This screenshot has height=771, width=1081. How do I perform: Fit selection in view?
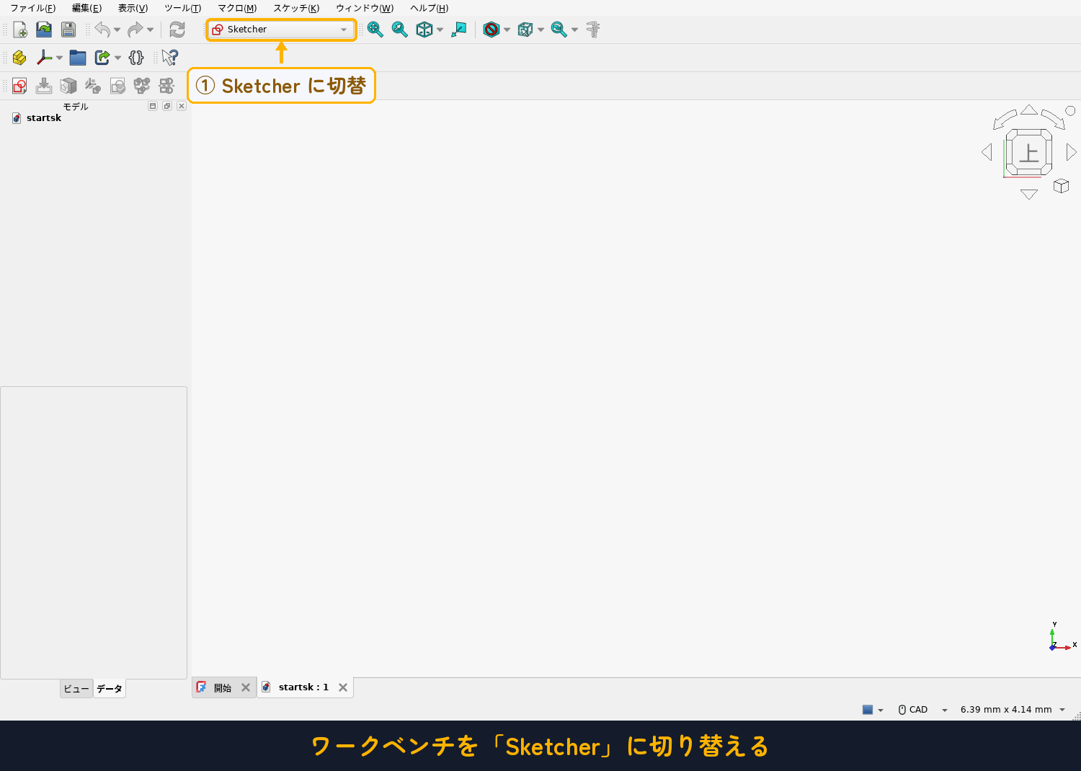pos(400,30)
